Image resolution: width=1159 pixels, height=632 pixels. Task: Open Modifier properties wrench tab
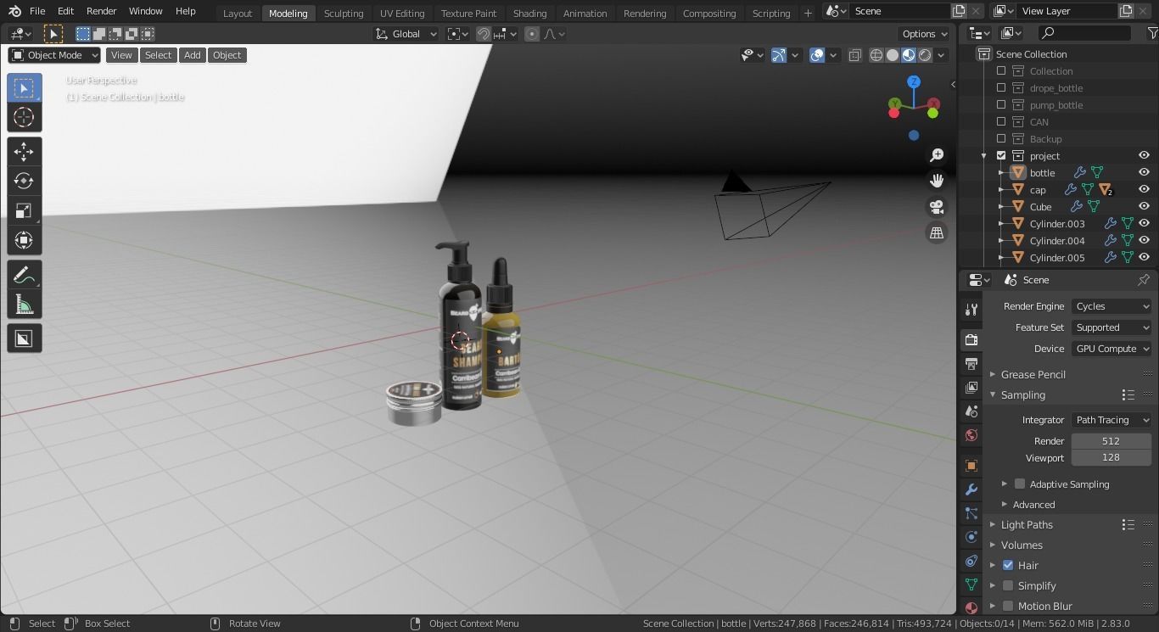coord(971,489)
